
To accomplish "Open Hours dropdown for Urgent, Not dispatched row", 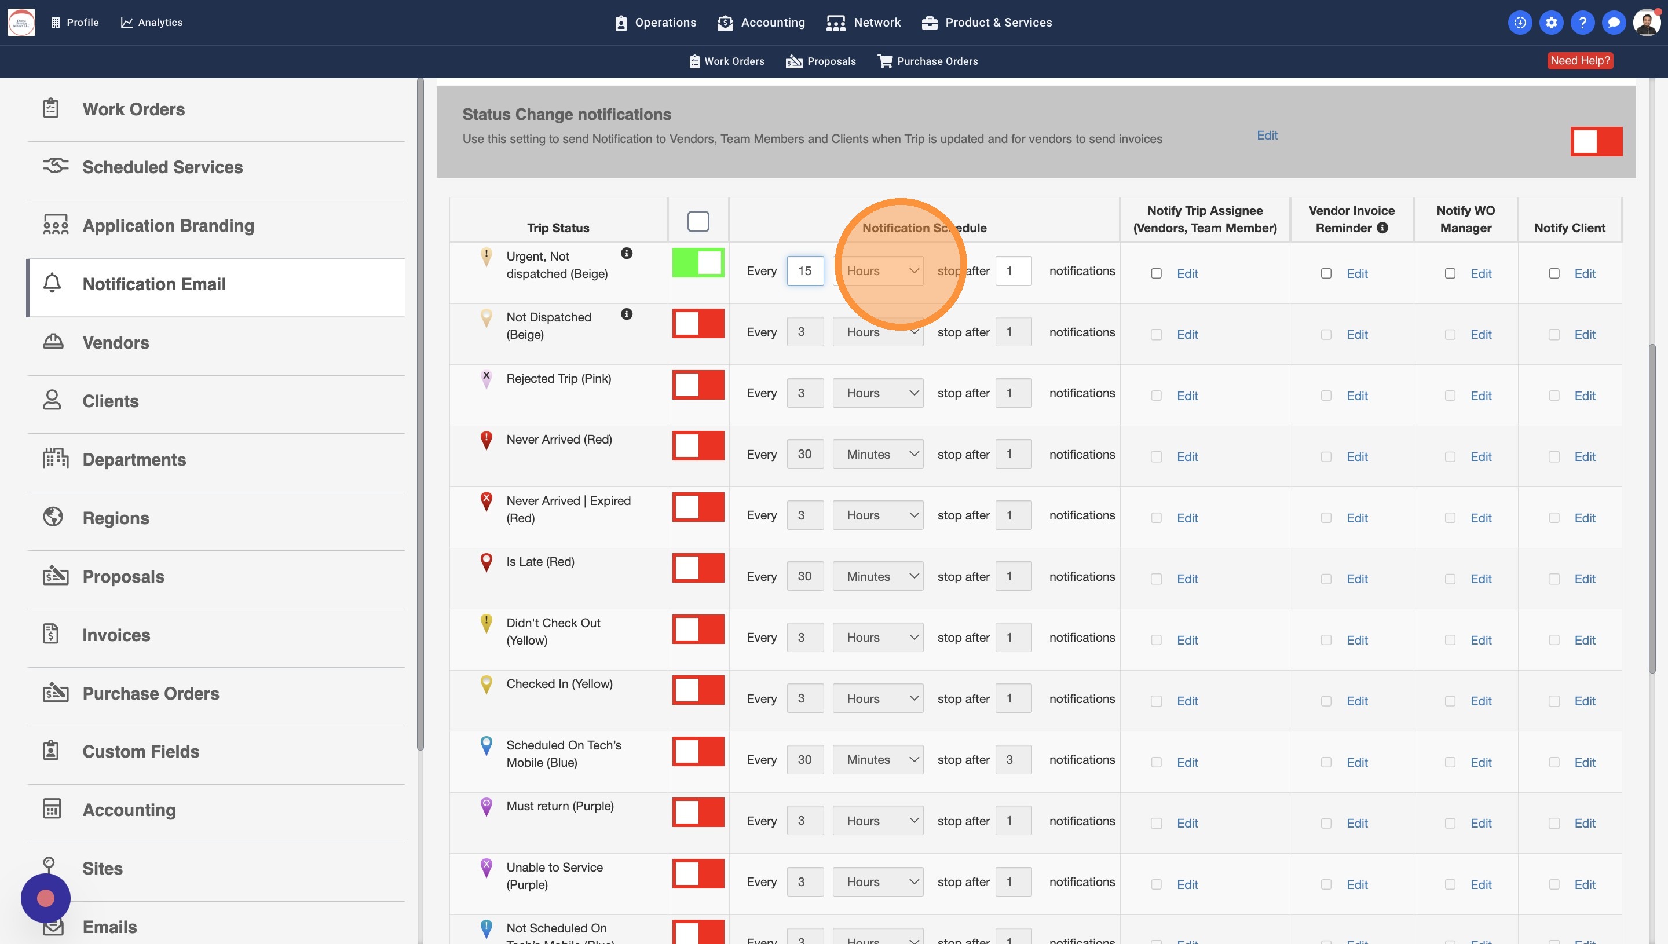I will (x=878, y=271).
